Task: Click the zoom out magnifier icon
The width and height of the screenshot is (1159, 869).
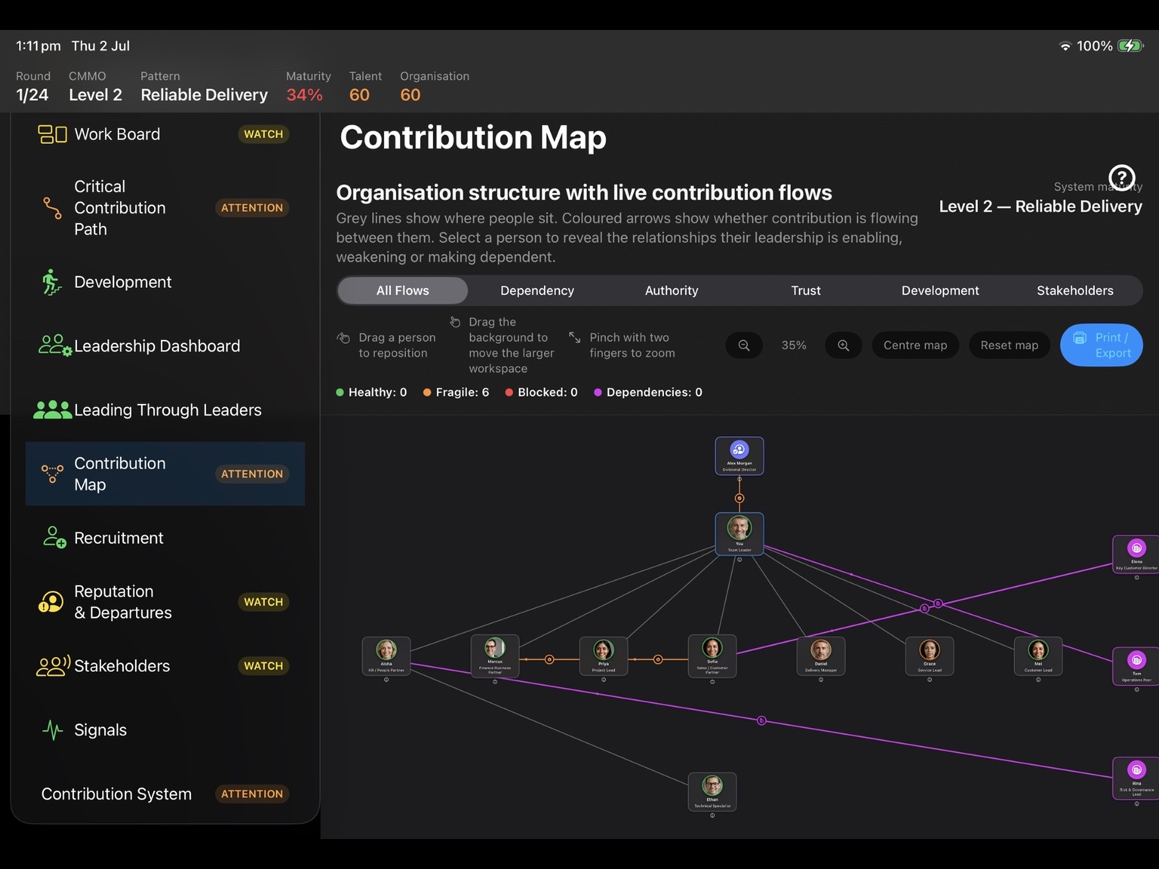Action: pos(744,345)
